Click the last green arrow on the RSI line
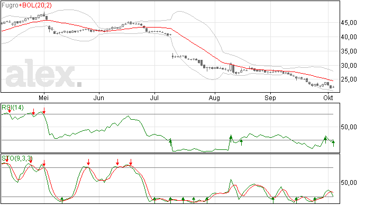 tap(334, 144)
